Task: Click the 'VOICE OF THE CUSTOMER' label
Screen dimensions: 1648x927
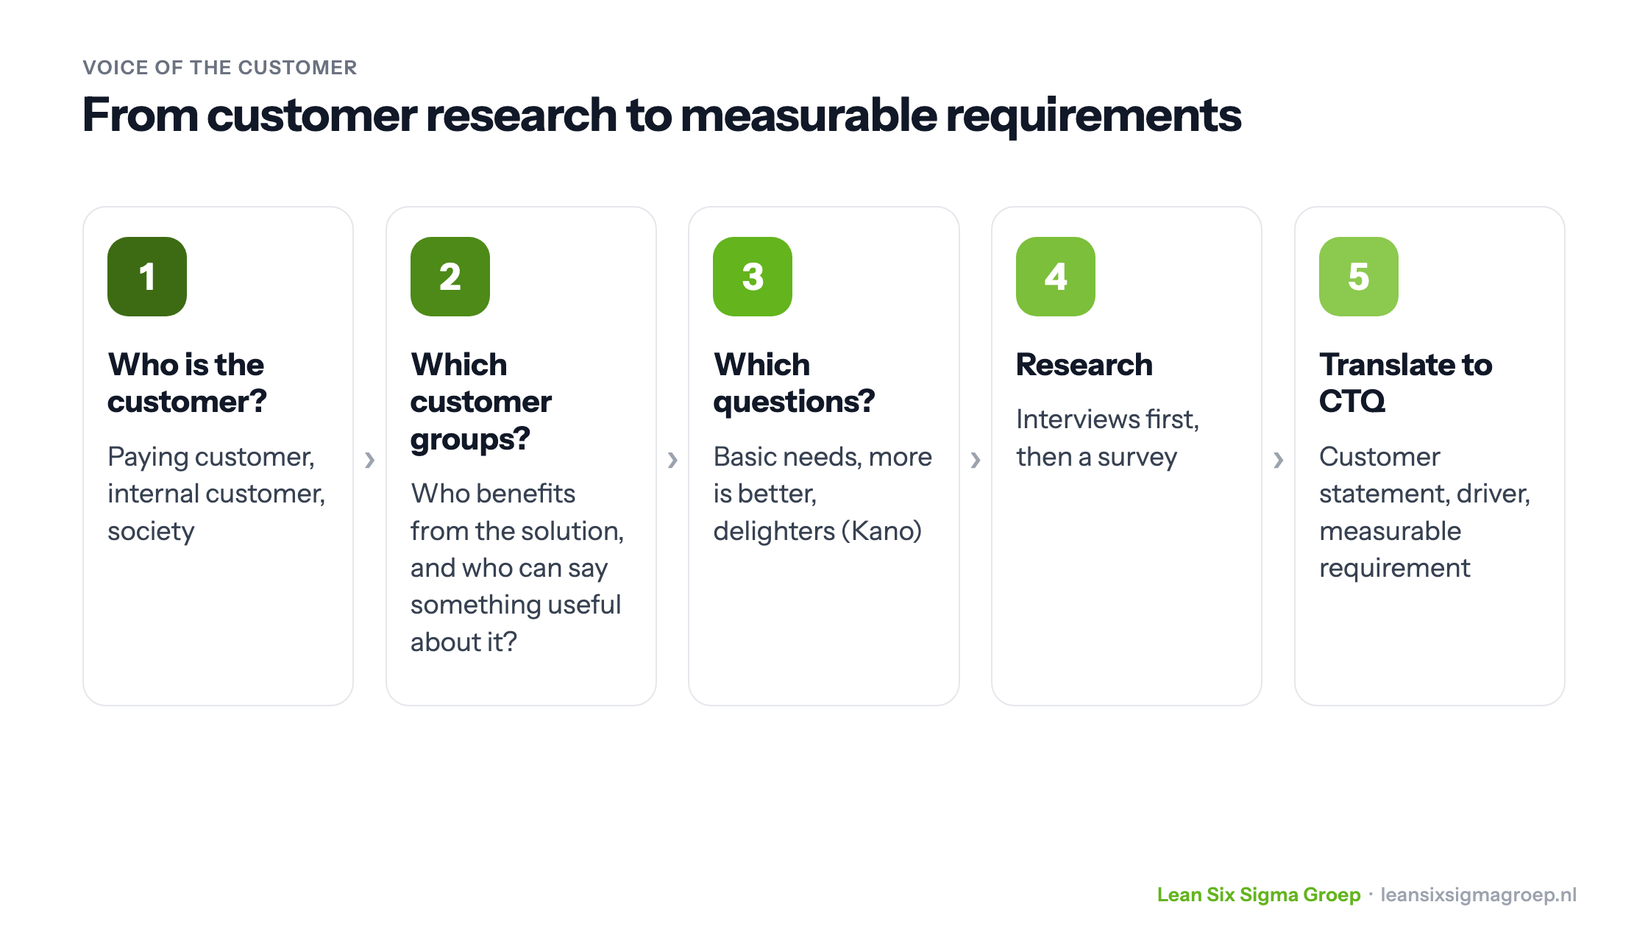Action: [220, 68]
